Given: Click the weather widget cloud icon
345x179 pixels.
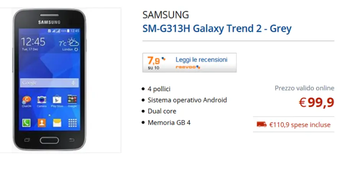Looking at the screenshot, I should click(73, 42).
